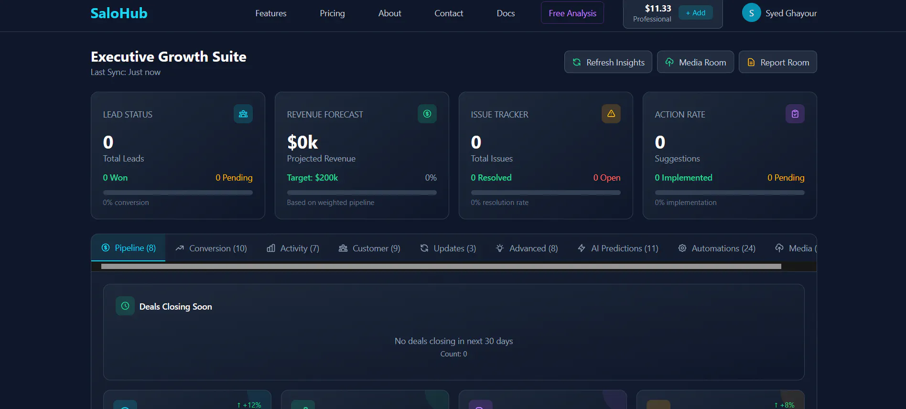Open the Advanced (8) tab
906x409 pixels.
(x=527, y=248)
